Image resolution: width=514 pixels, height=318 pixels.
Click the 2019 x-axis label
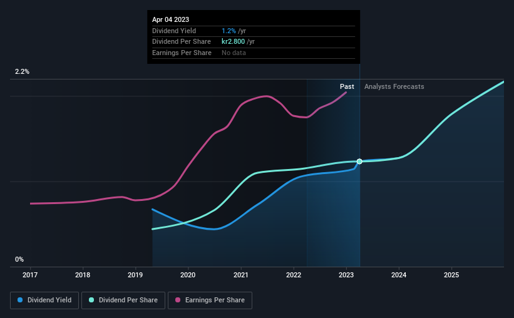(x=135, y=275)
